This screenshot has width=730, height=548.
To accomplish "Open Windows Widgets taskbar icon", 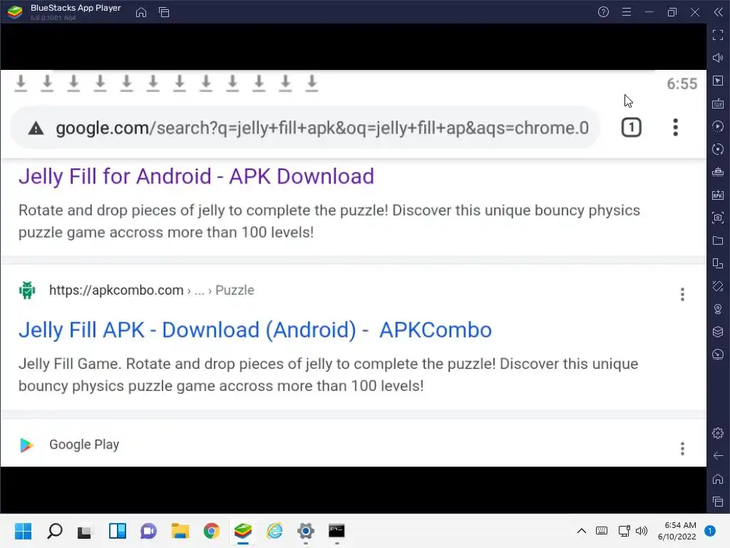I will tap(118, 531).
